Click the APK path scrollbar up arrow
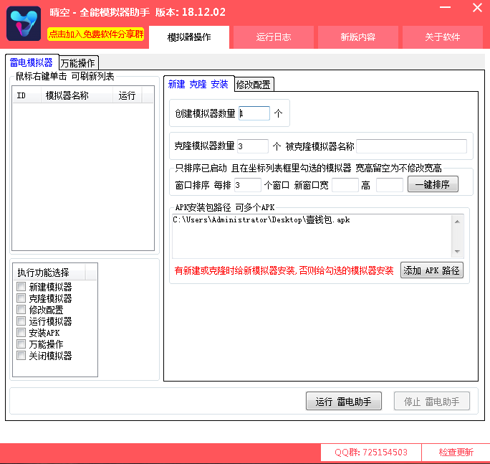The image size is (490, 464). (457, 222)
